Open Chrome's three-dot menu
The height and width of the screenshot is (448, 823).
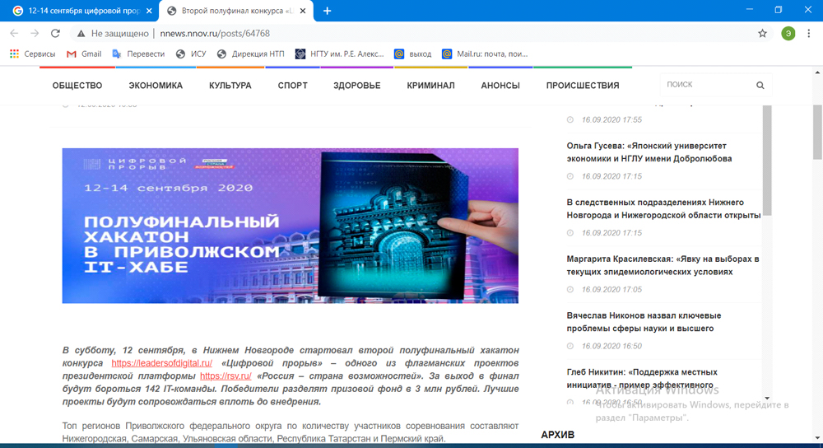click(809, 33)
